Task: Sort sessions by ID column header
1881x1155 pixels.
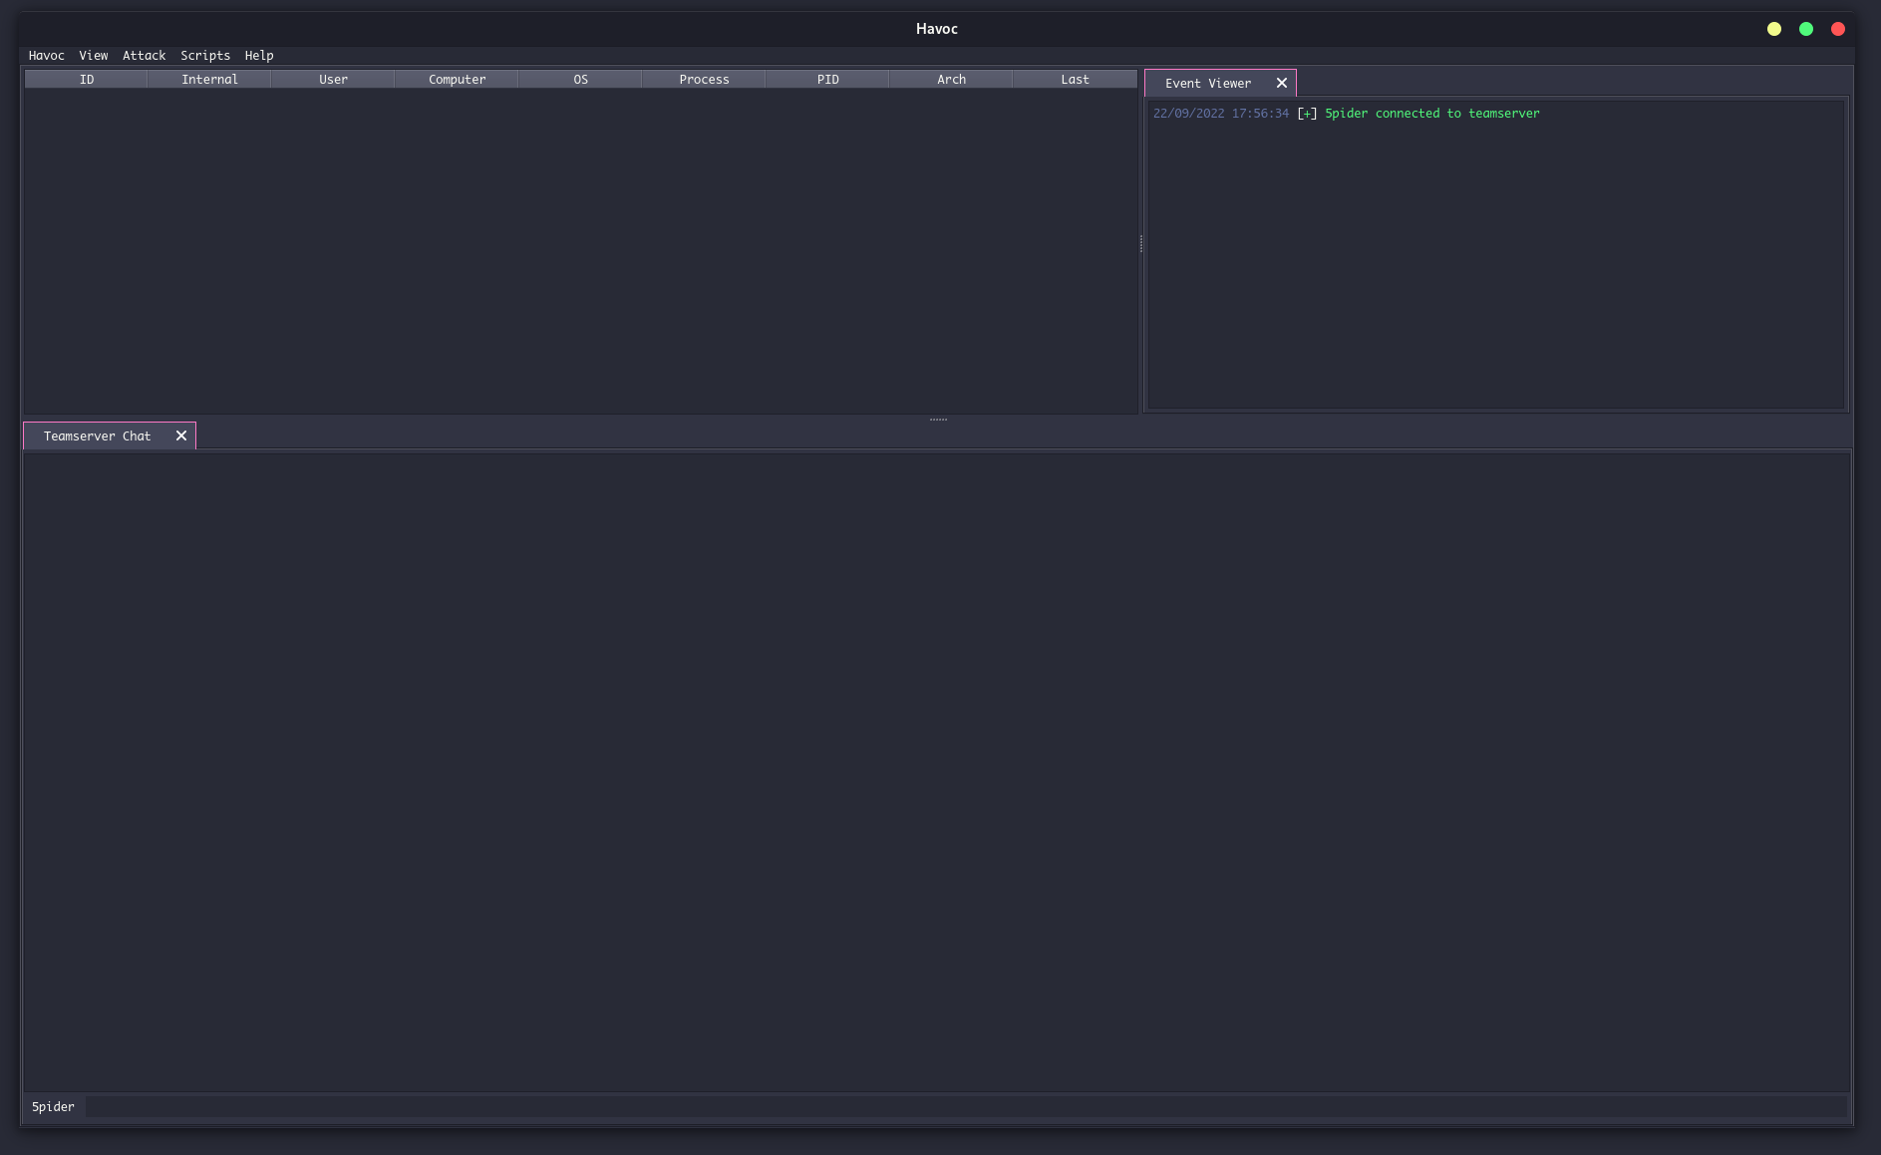Action: pos(87,80)
